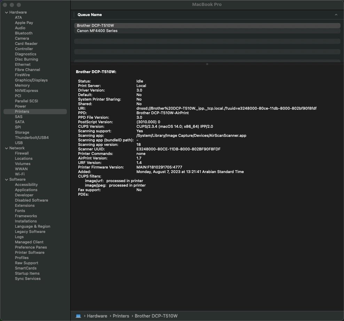344x321 pixels.
Task: Select FireWire in the sidebar
Action: [22, 75]
